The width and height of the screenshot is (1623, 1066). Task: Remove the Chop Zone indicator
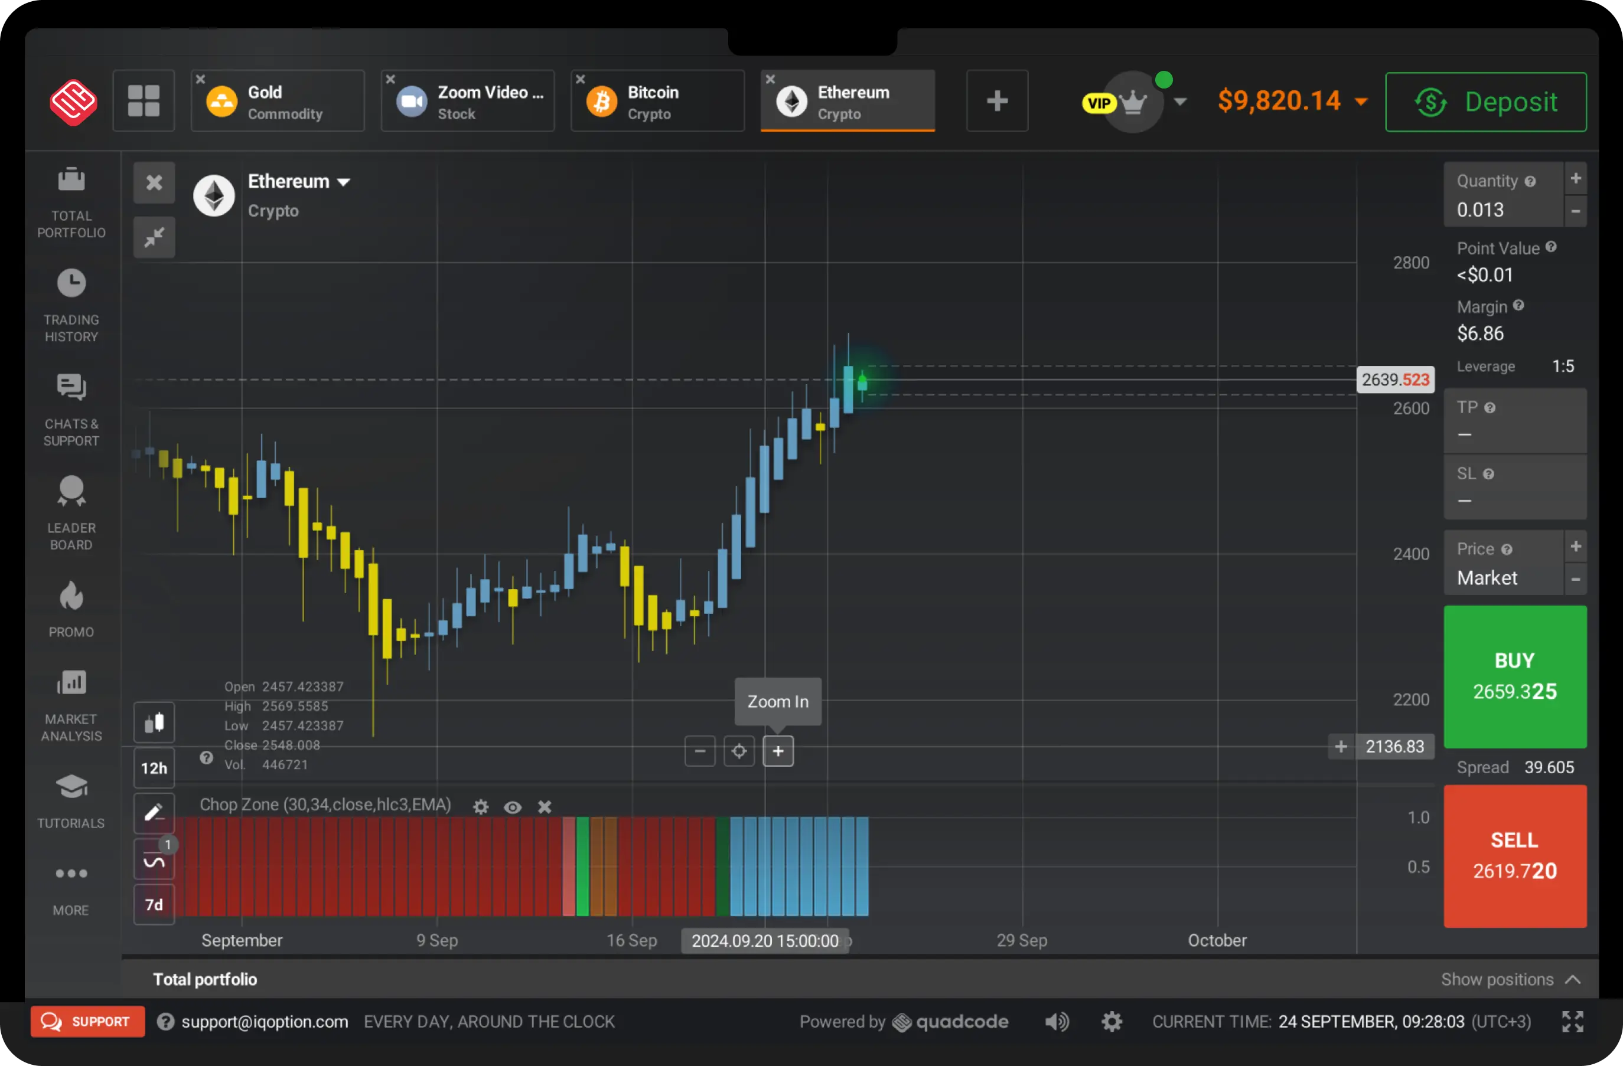tap(544, 807)
